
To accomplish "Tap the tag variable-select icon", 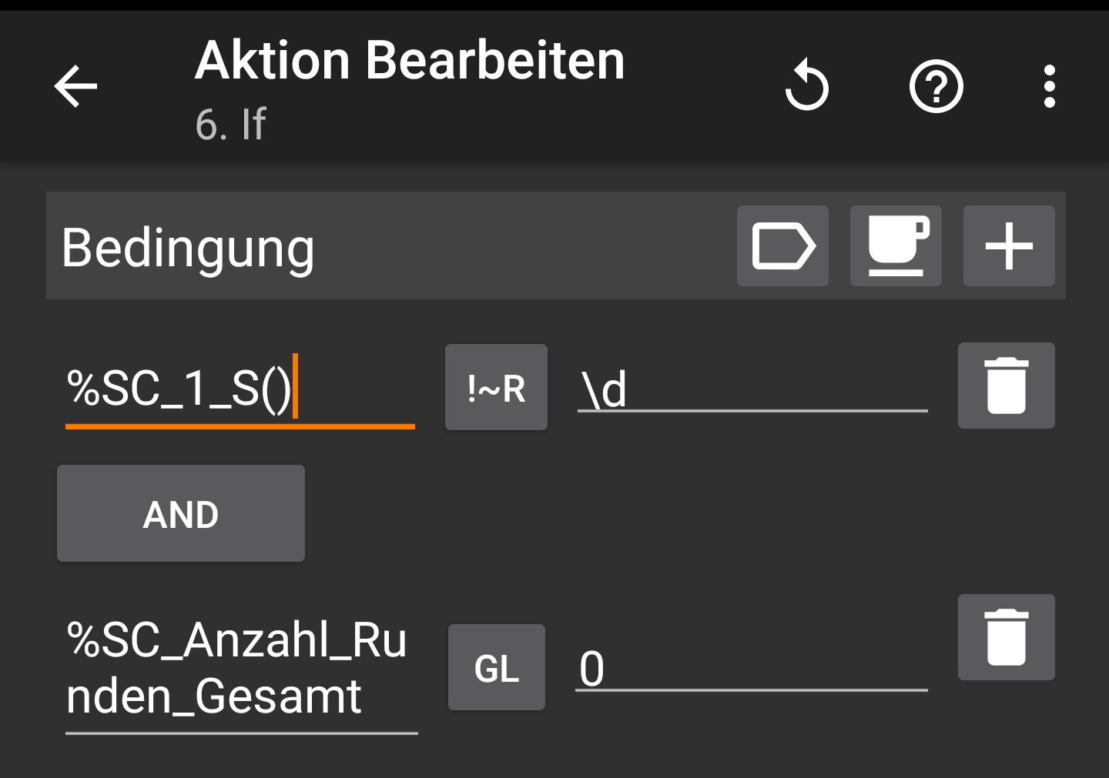I will (782, 246).
